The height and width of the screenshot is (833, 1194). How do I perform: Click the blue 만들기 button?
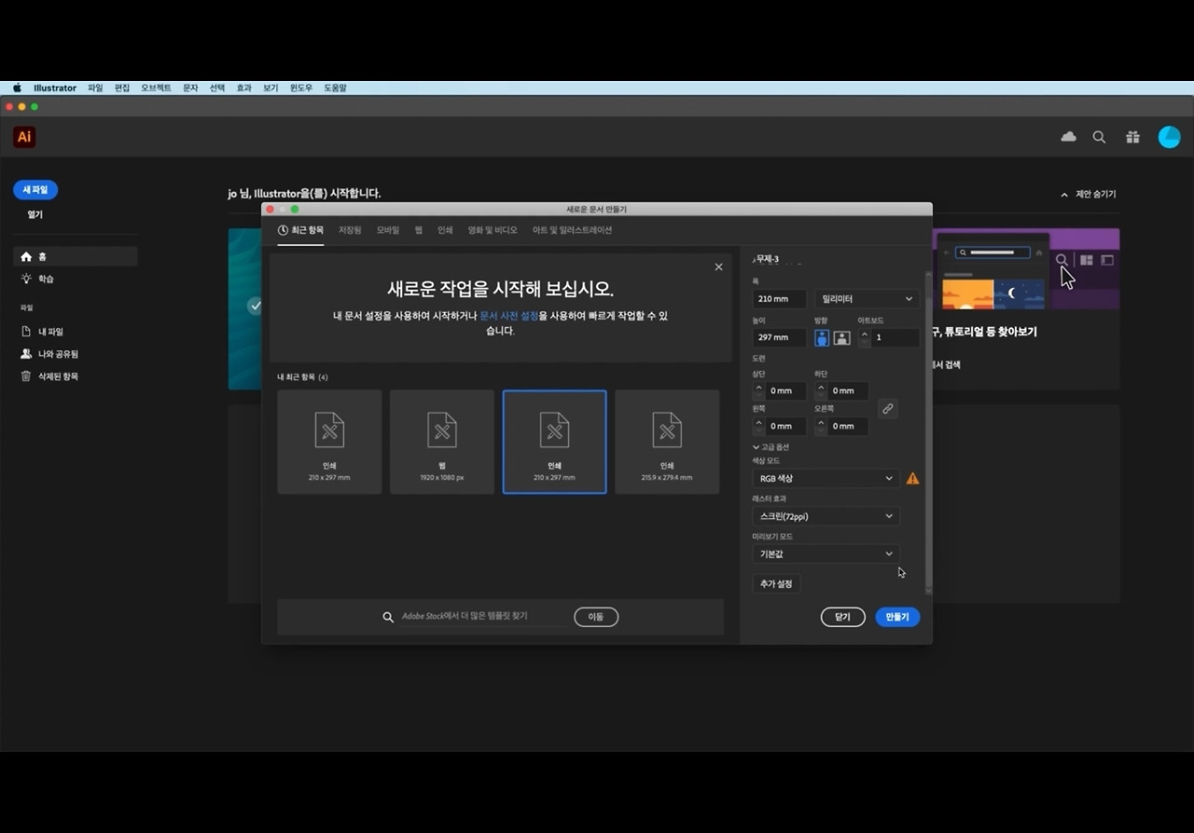(897, 617)
